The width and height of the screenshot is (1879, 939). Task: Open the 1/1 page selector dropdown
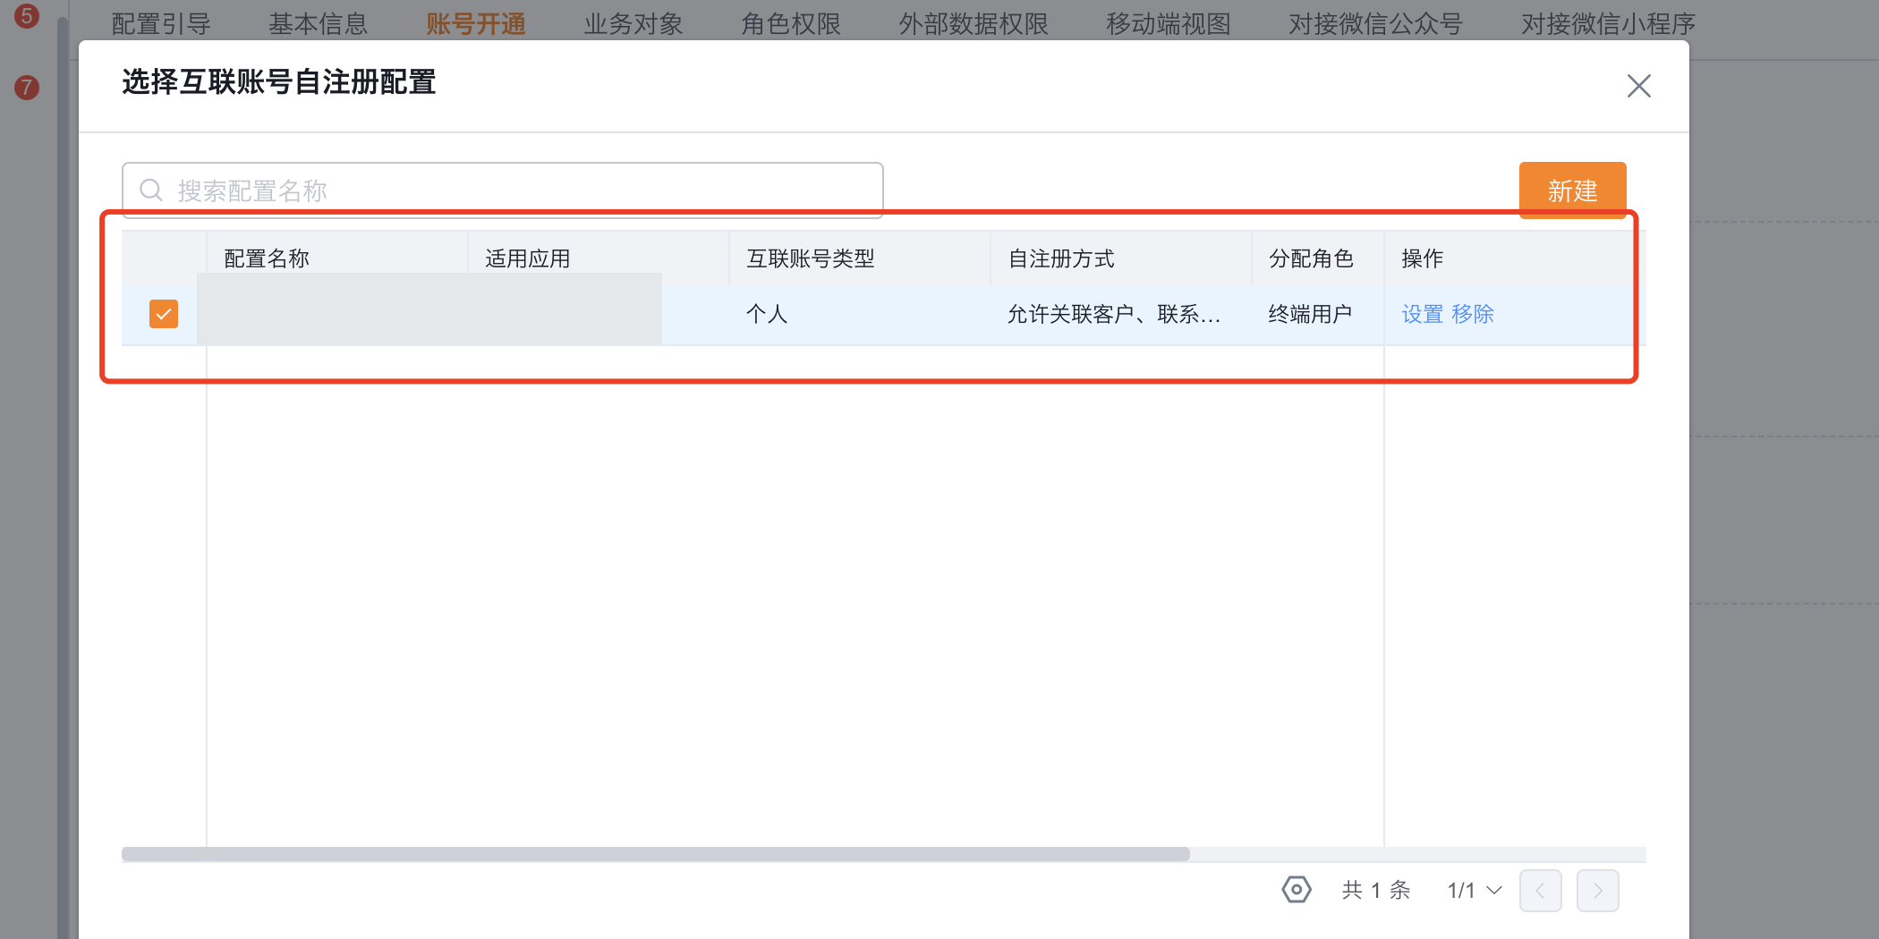pyautogui.click(x=1475, y=891)
